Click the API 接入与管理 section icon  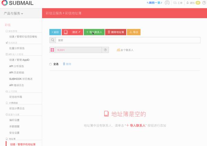7,54
